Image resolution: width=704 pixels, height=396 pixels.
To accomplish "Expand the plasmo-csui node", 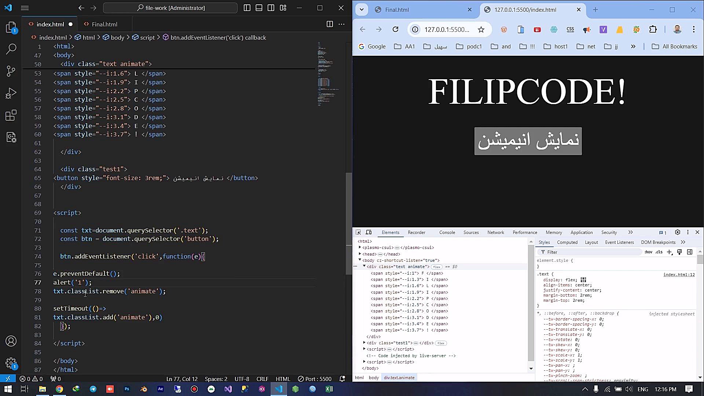I will tap(360, 247).
